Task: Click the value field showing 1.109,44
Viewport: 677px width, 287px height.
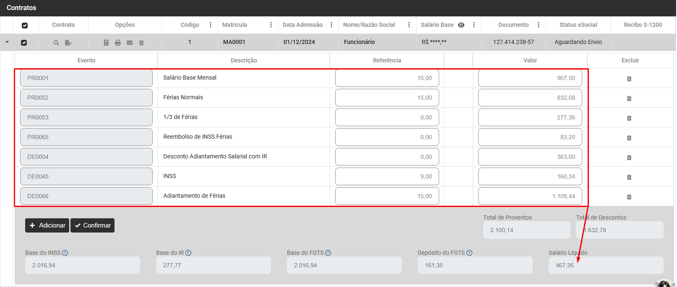Action: coord(530,196)
